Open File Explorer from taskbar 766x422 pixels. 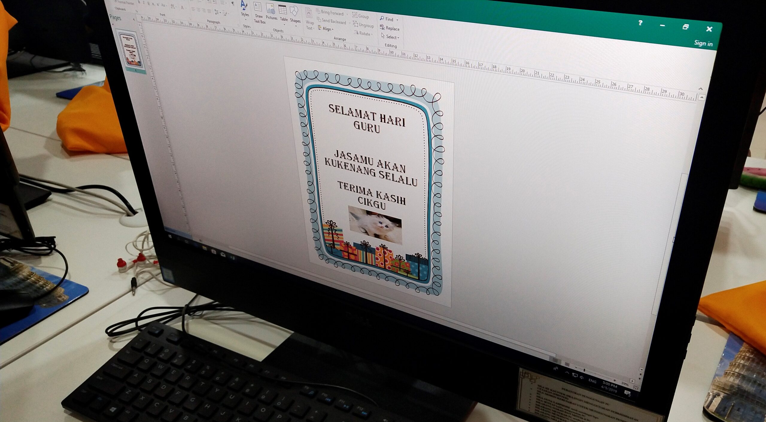[204, 248]
